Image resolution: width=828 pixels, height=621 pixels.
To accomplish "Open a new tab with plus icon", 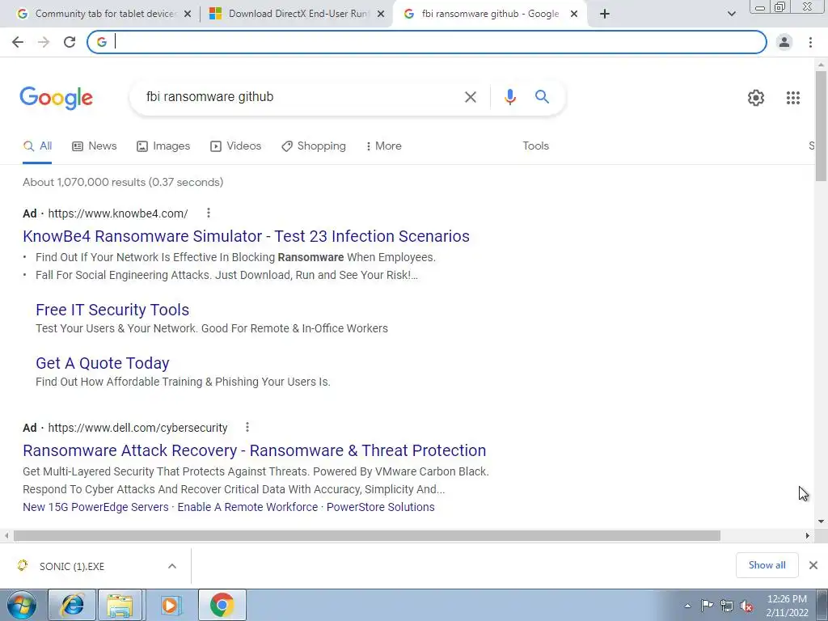I will (605, 14).
